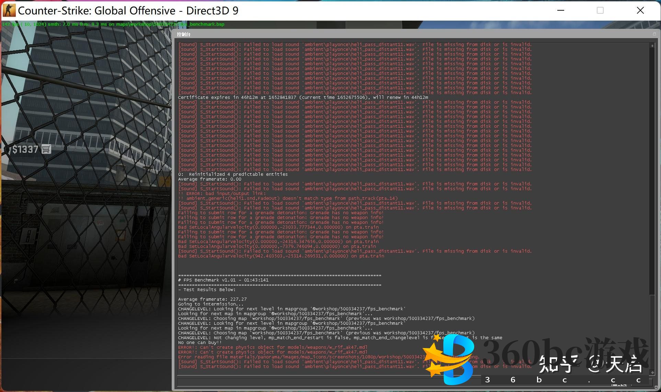Click the shopping cart buy icon
This screenshot has width=661, height=392.
pyautogui.click(x=46, y=149)
